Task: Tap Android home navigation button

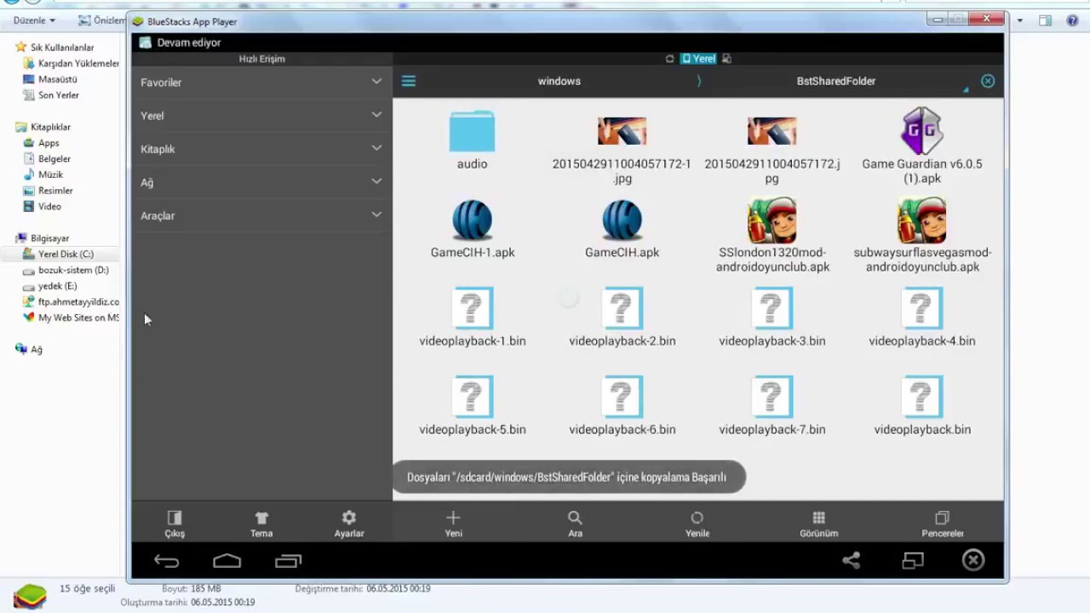Action: [227, 561]
